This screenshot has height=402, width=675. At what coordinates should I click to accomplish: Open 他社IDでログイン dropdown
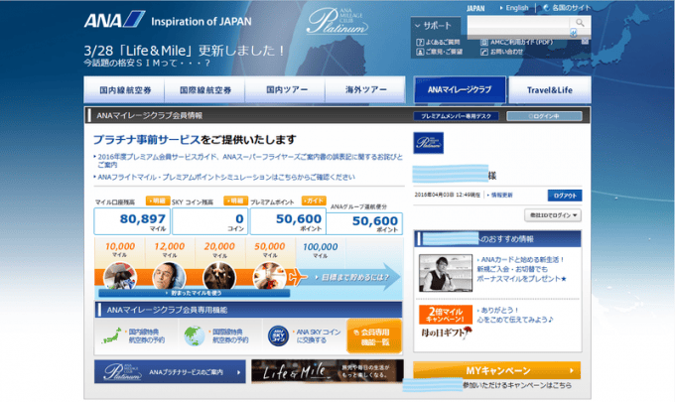coord(553,215)
